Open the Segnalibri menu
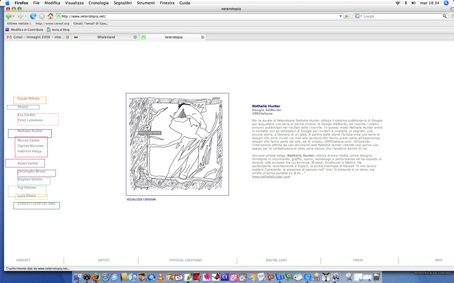 coord(123,3)
